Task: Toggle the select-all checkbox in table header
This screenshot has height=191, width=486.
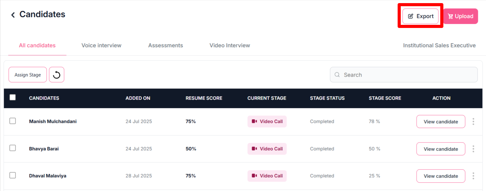Action: click(x=13, y=98)
